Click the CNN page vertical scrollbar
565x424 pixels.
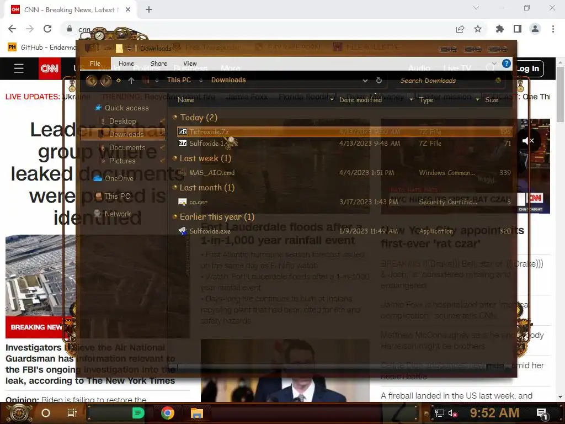point(561,94)
